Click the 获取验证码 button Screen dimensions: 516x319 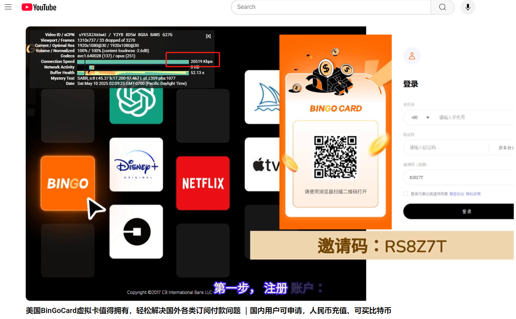[x=507, y=148]
